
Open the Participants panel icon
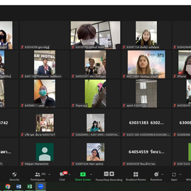[38, 174]
